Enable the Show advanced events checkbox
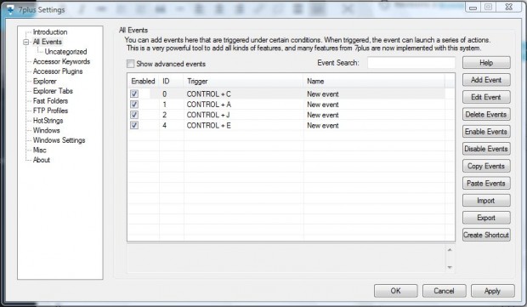Screen dimensions: 527x307 click(x=130, y=64)
